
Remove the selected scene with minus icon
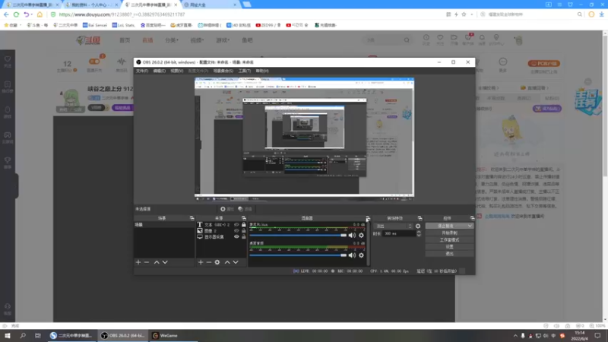click(147, 262)
